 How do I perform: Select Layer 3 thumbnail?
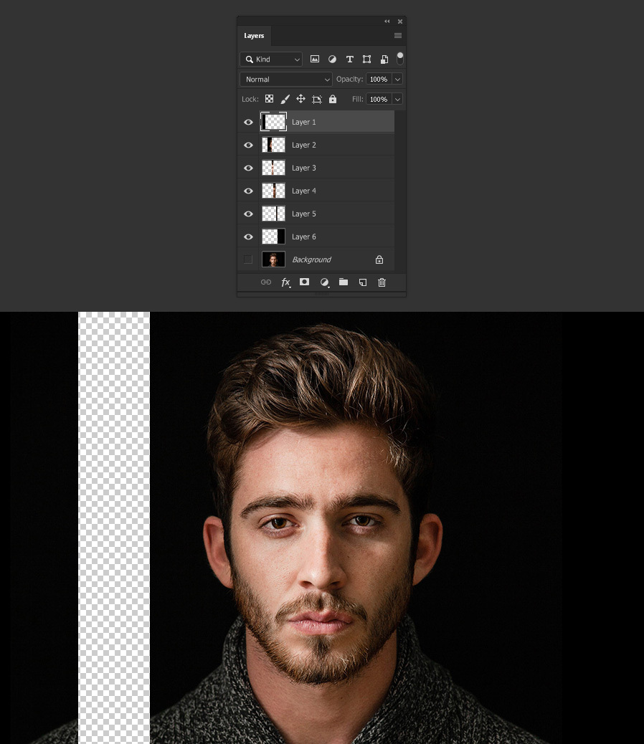tap(274, 168)
